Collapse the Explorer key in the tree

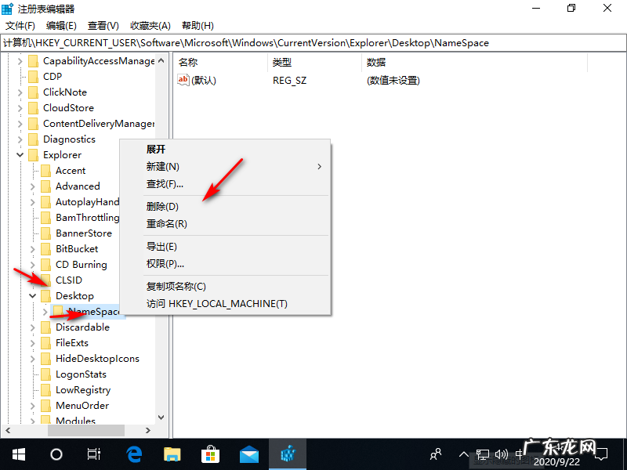click(x=20, y=154)
